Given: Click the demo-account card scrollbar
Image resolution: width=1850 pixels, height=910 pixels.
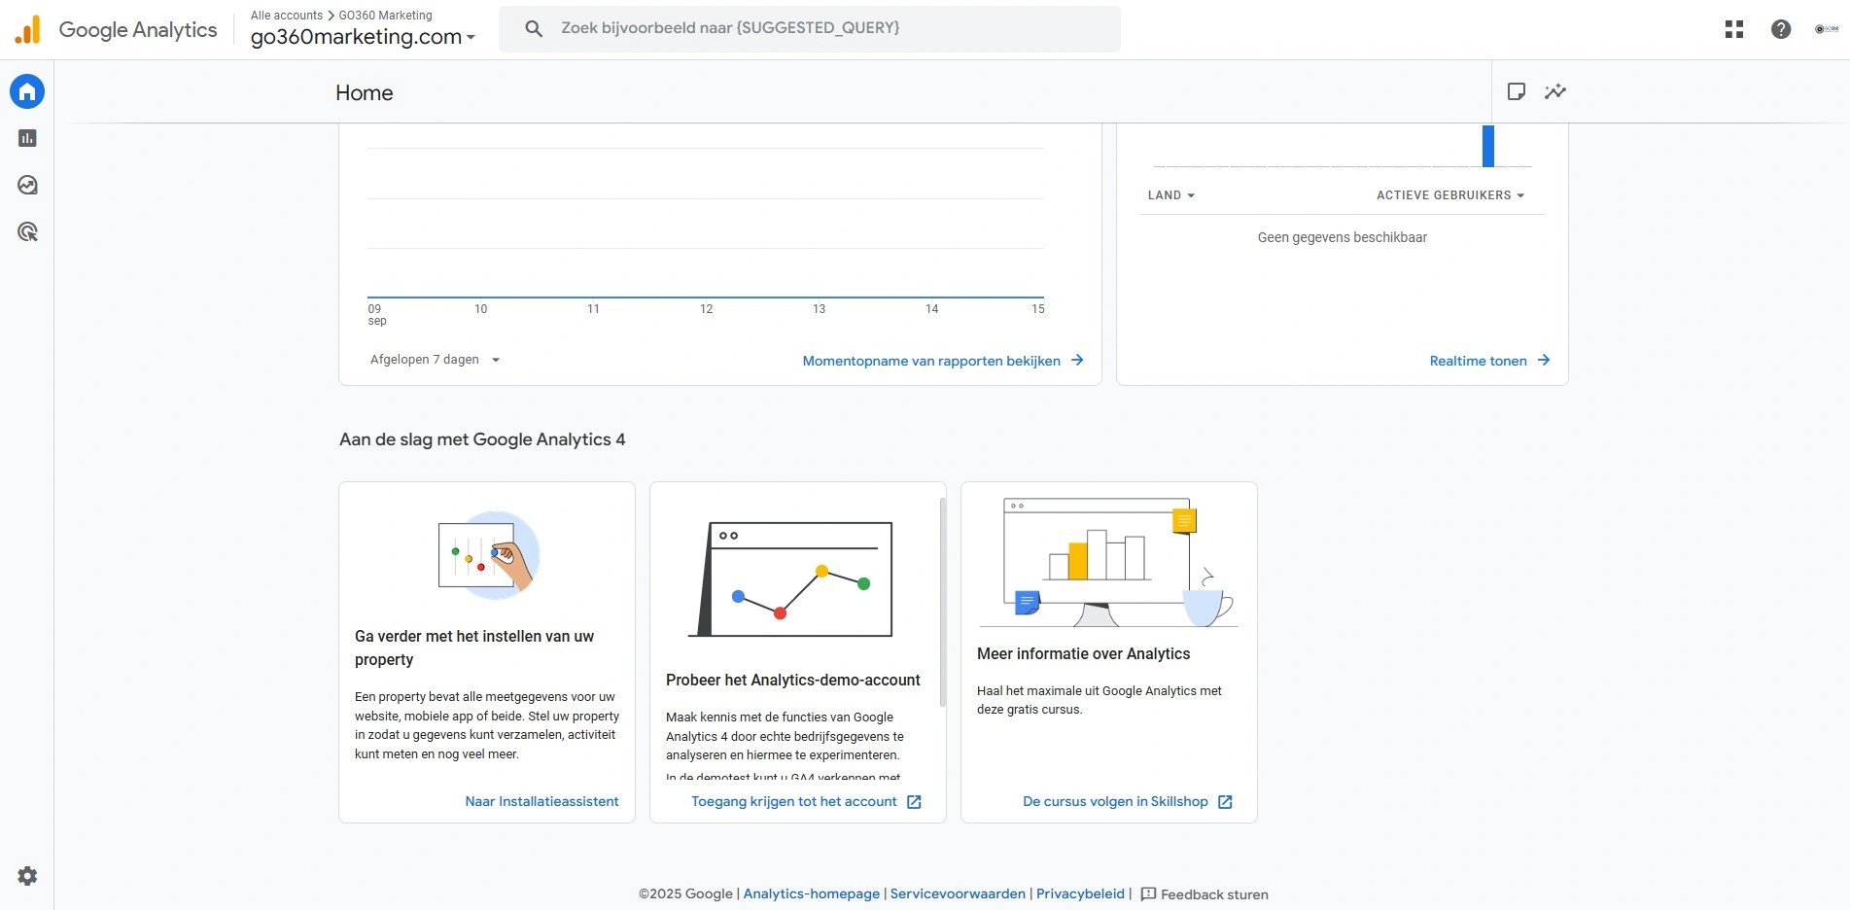Looking at the screenshot, I should point(942,603).
